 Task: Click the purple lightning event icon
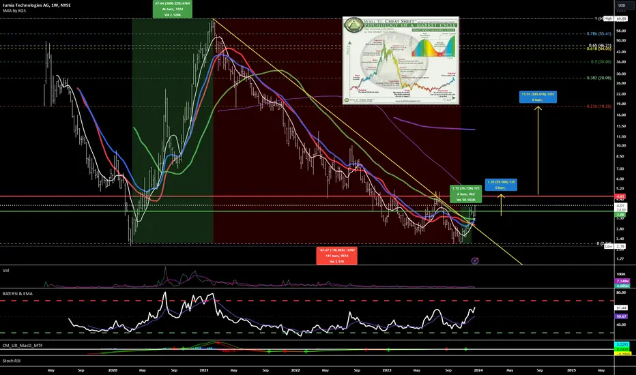(x=475, y=260)
